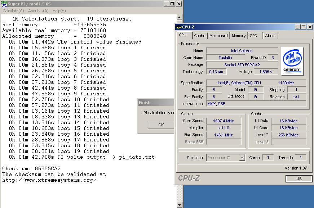Switch to the Cache tab in CPU-Z
The image size is (314, 208).
(200, 36)
